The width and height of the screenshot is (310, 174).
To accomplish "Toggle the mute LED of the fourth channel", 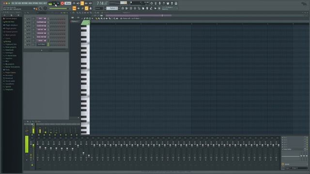I will tap(25, 29).
